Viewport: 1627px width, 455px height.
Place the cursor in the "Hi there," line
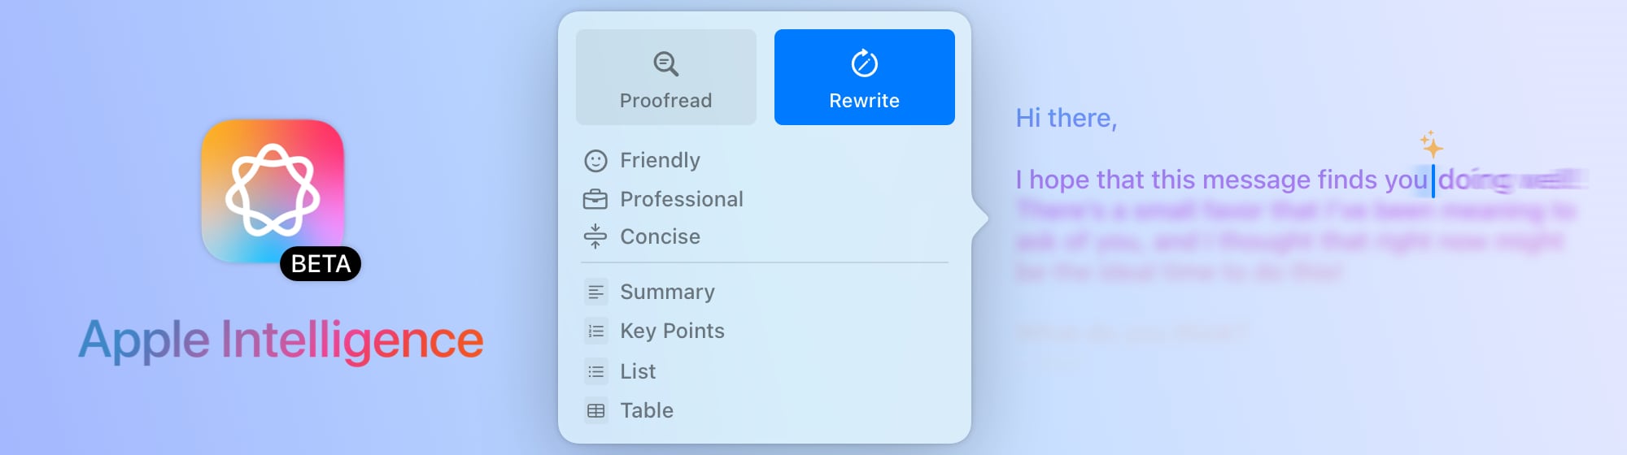1066,119
